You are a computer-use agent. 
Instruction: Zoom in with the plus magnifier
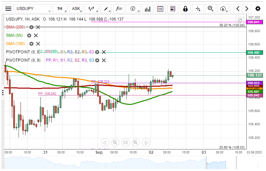pyautogui.click(x=136, y=143)
